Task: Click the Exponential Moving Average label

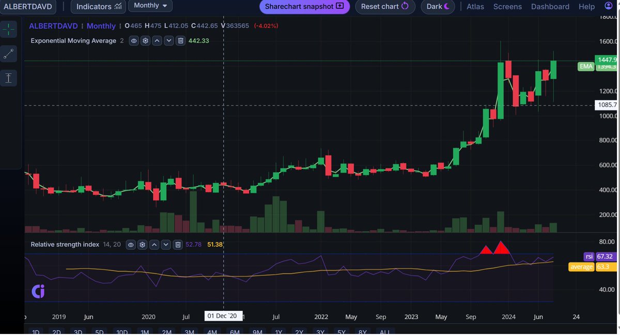Action: click(x=73, y=41)
